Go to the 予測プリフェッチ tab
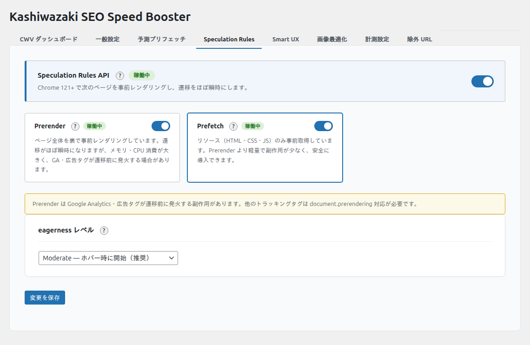The image size is (530, 345). (x=162, y=40)
